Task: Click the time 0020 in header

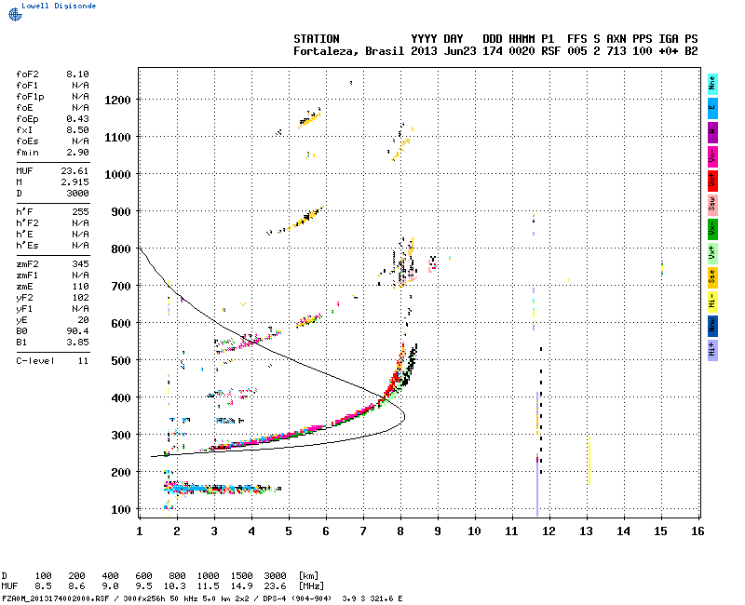Action: pyautogui.click(x=521, y=51)
